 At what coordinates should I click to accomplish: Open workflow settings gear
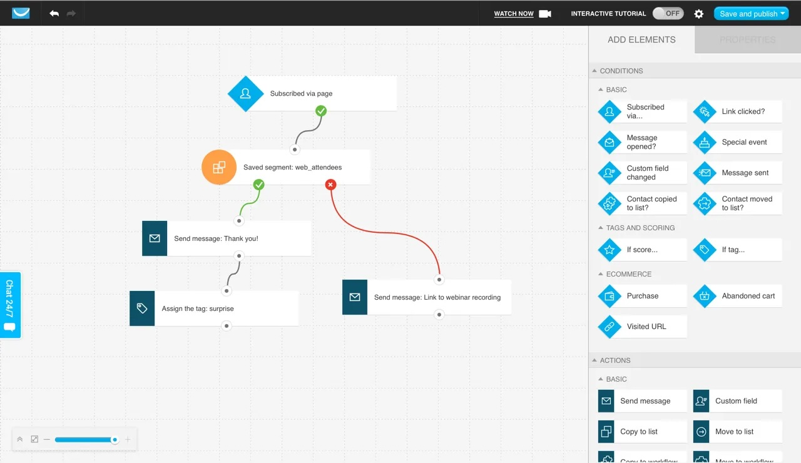click(699, 14)
